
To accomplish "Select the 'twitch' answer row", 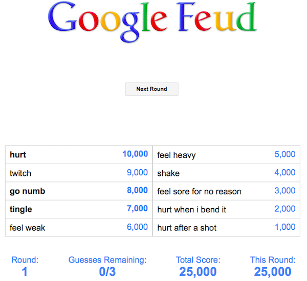I will pos(79,173).
